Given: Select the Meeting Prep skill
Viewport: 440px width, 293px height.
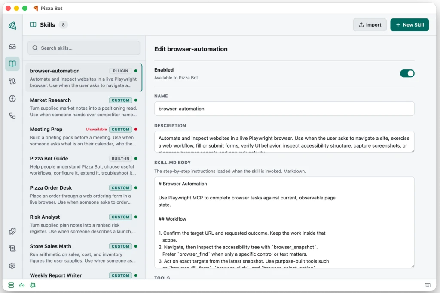Looking at the screenshot, I should [84, 136].
